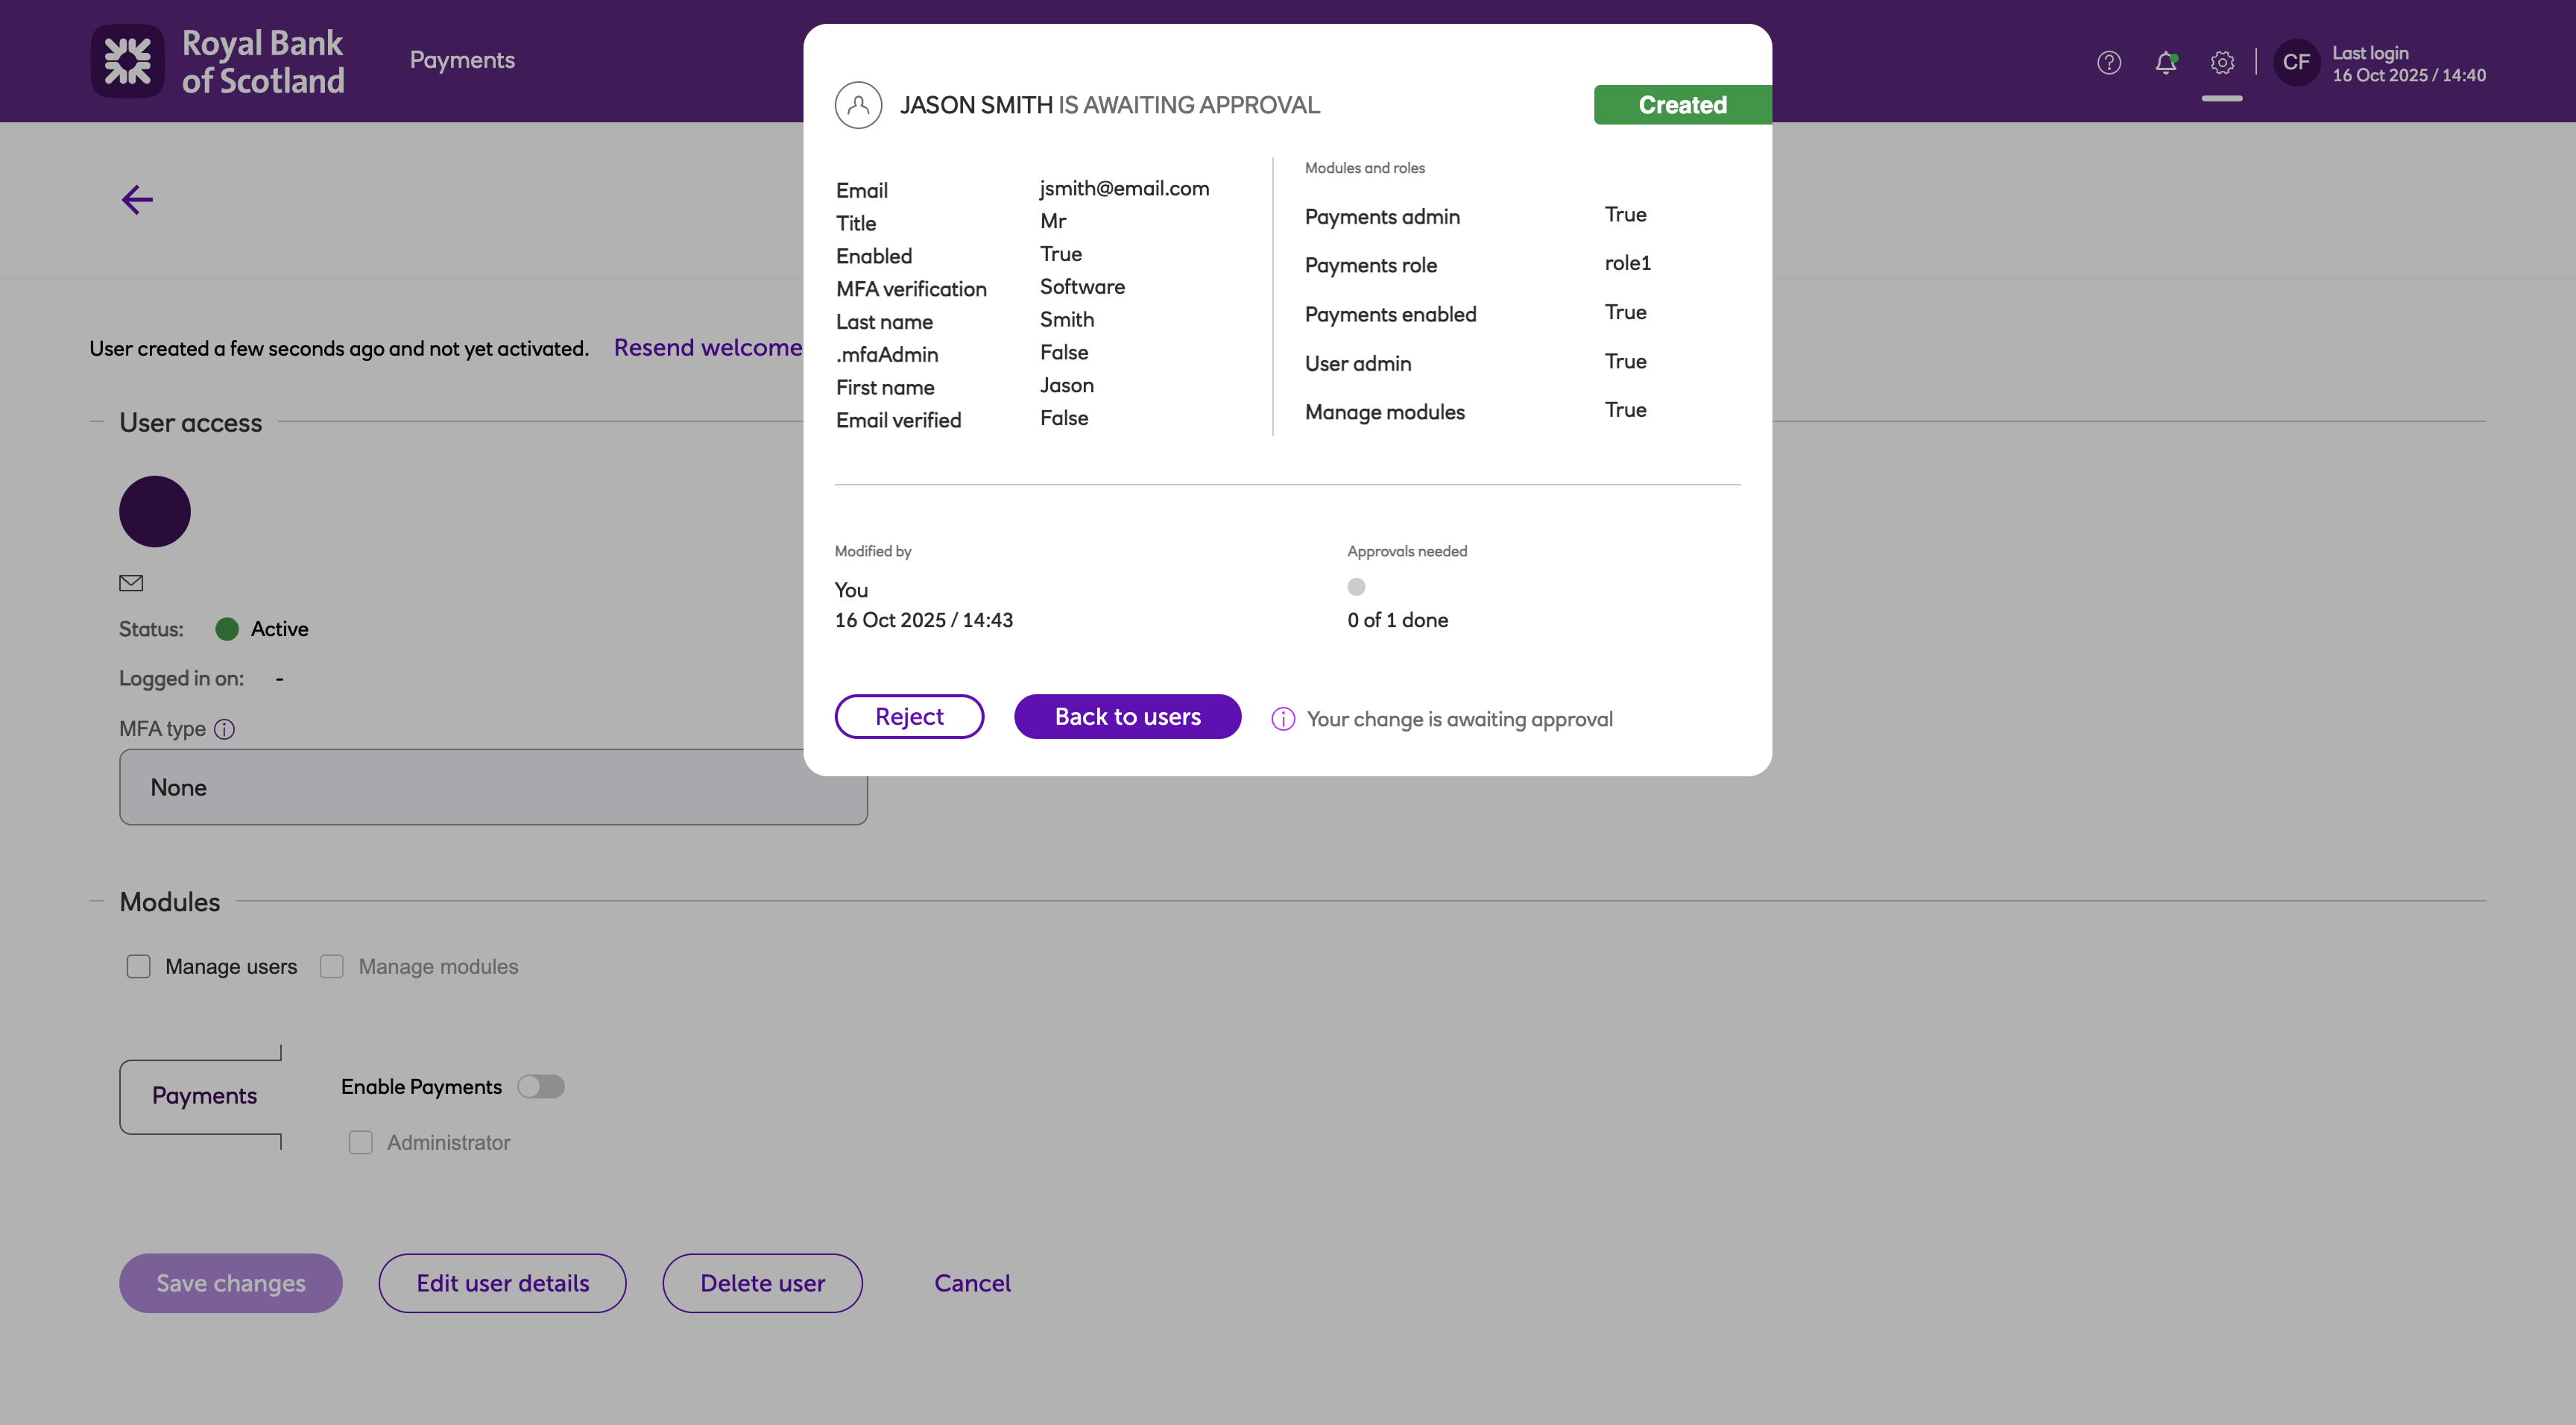Click Back to users button
This screenshot has height=1425, width=2576.
coord(1127,717)
